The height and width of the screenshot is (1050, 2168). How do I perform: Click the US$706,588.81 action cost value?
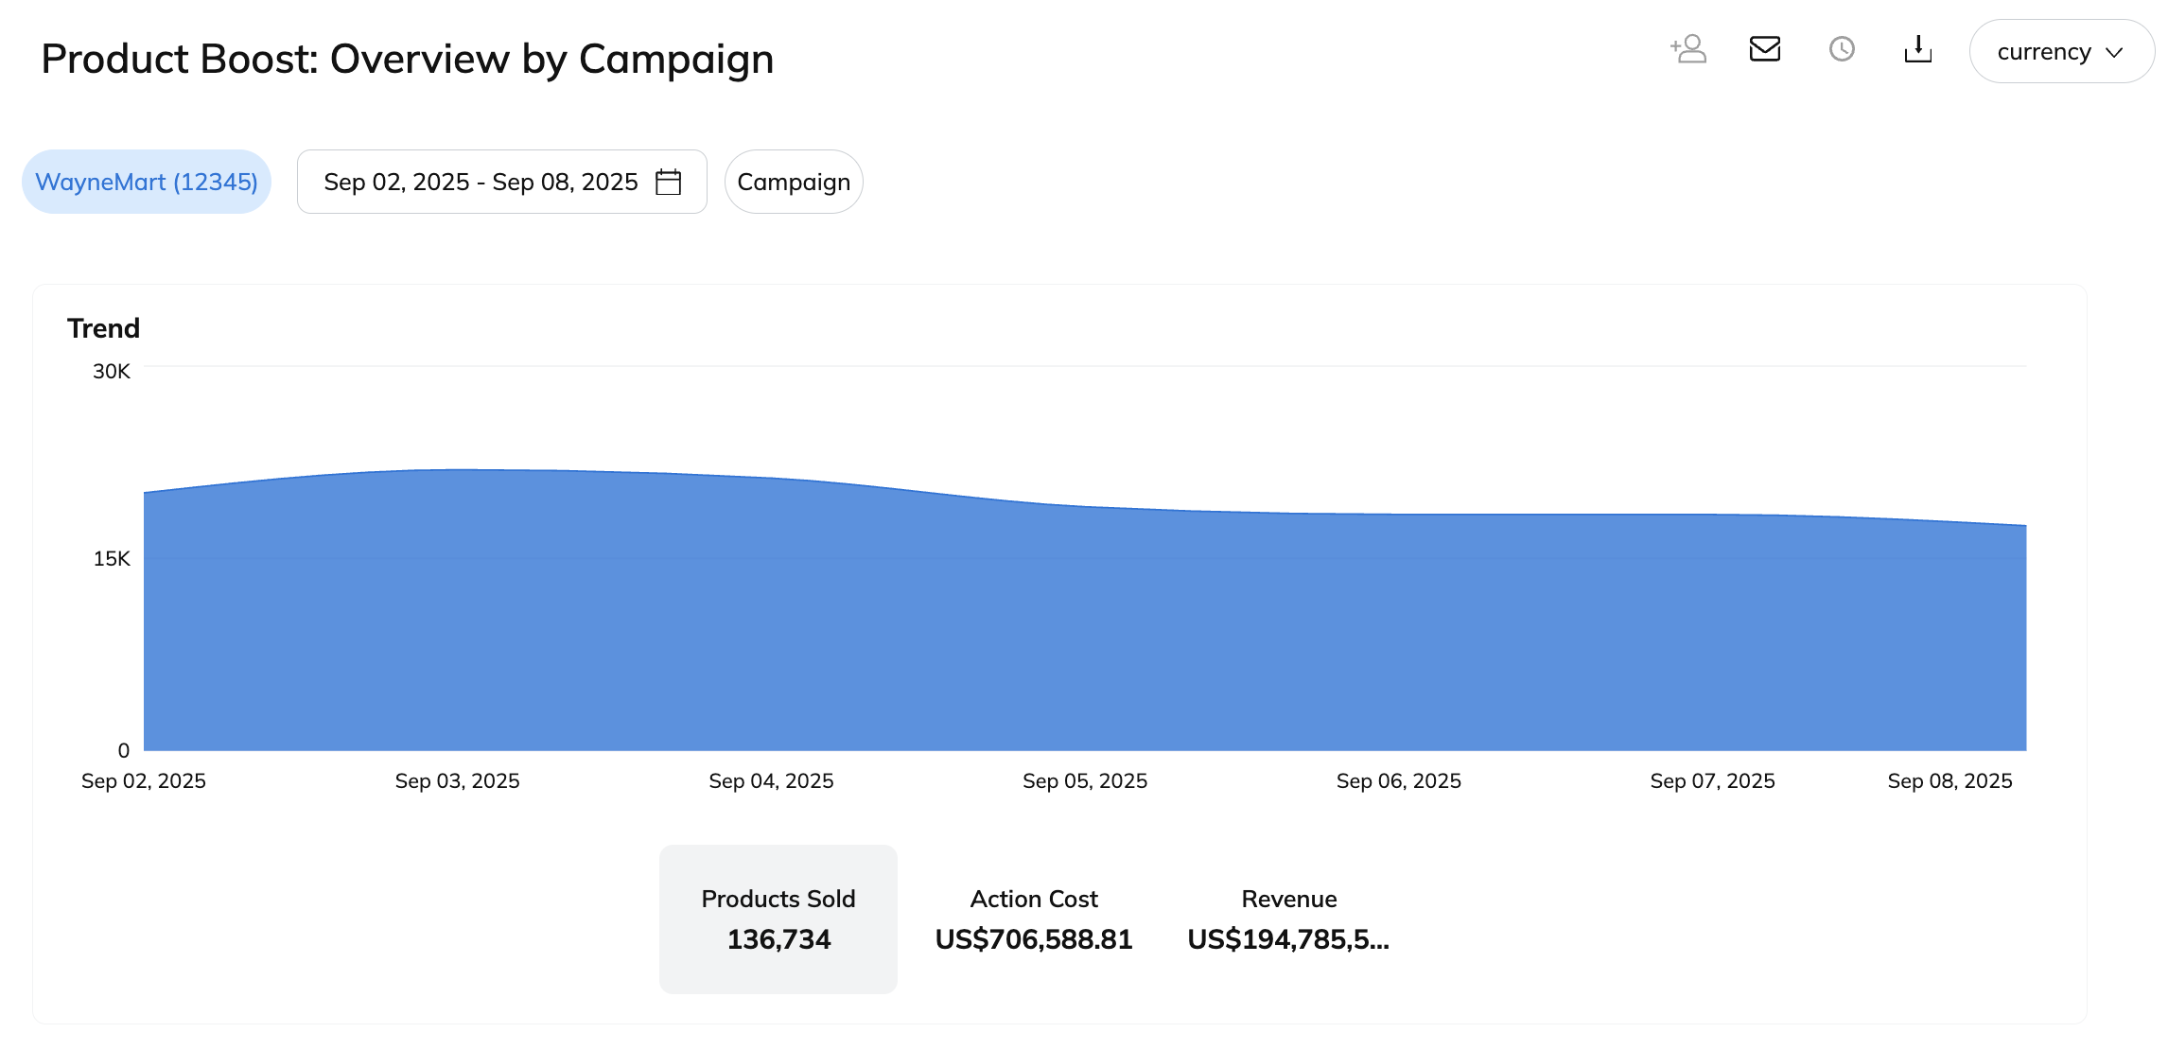[x=1034, y=939]
